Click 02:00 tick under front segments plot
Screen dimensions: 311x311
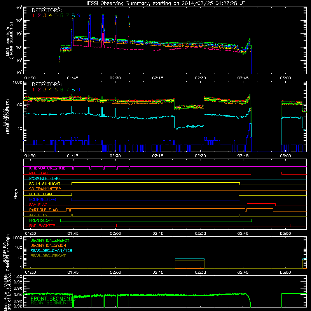pyautogui.click(x=115, y=78)
